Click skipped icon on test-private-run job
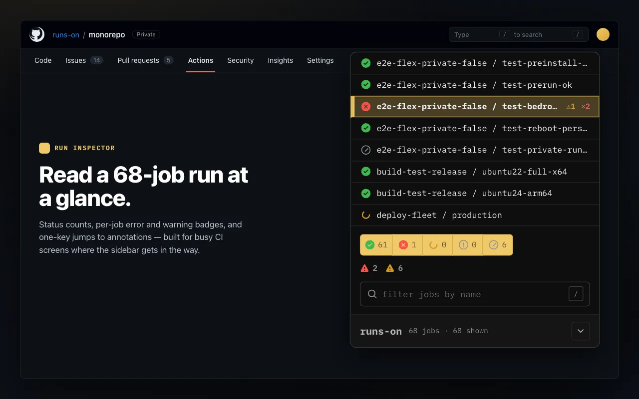Screen dimensions: 639x399 point(366,150)
